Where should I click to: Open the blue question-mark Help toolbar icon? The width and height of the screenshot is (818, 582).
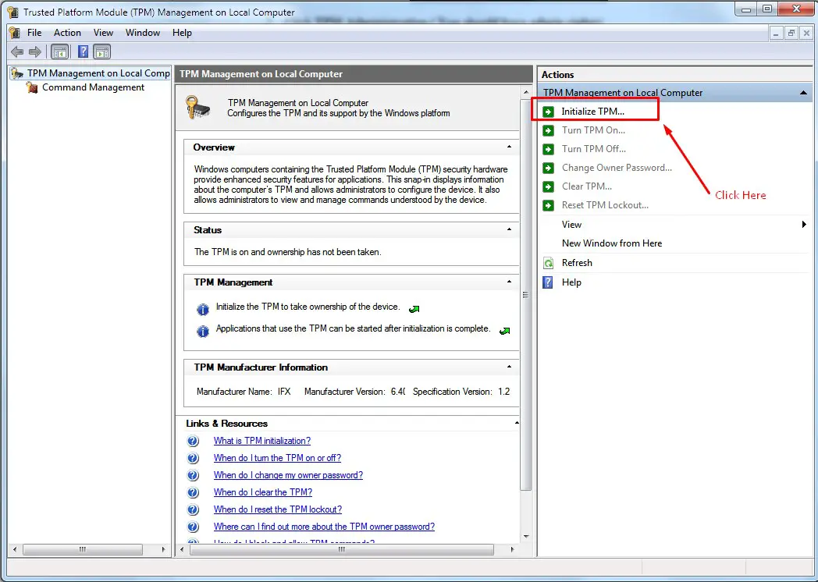pos(83,51)
